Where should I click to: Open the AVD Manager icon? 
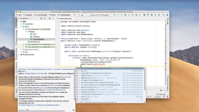click(x=155, y=15)
